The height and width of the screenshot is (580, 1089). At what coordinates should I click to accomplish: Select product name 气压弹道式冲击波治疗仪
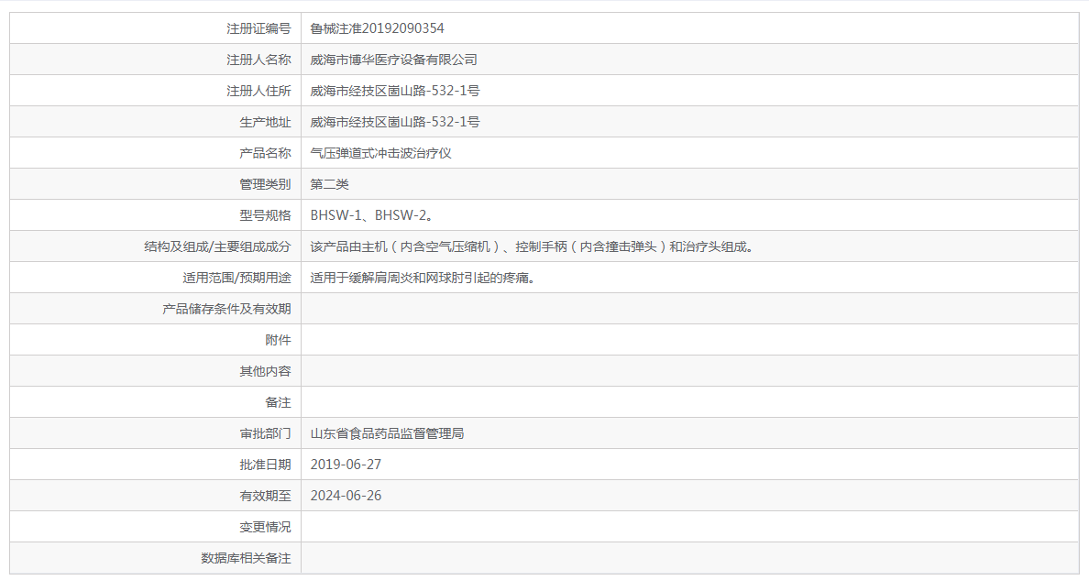click(x=380, y=153)
